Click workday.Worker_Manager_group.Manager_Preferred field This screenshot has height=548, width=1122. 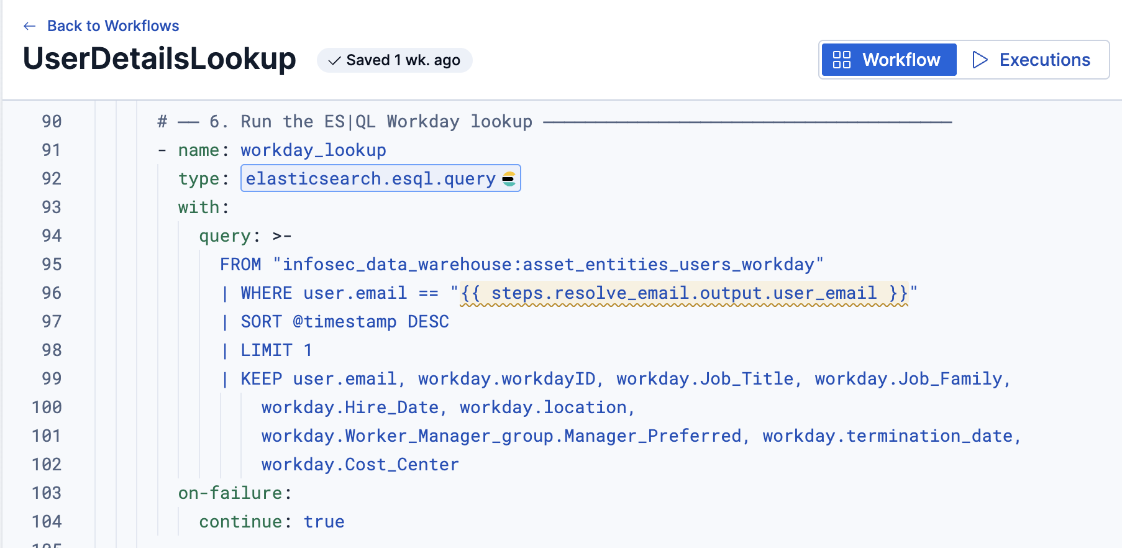[x=501, y=436]
